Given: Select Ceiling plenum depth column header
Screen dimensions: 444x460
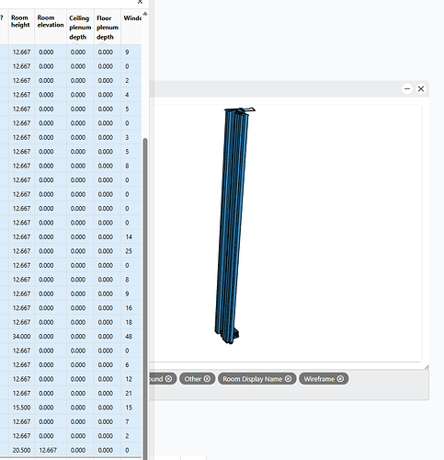Looking at the screenshot, I should tap(80, 28).
